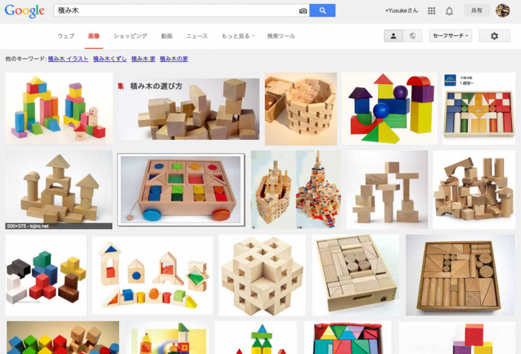Viewport: 521px width, 354px height.
Task: Switch to personal results person icon
Action: click(393, 36)
